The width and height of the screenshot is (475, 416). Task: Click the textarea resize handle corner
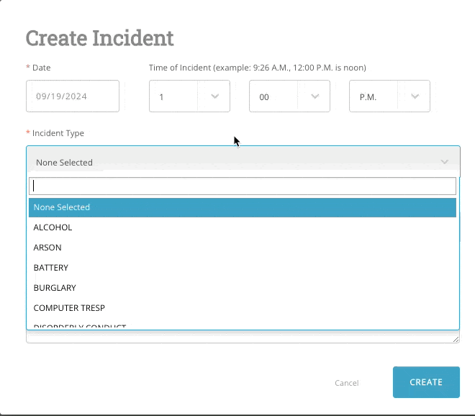pos(456,339)
